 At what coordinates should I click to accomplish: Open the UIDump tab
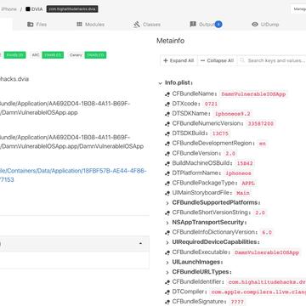265,25
